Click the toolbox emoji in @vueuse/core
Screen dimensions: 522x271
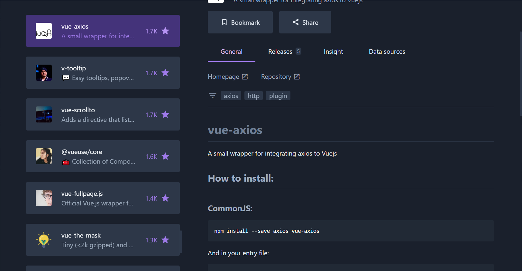[x=66, y=162]
